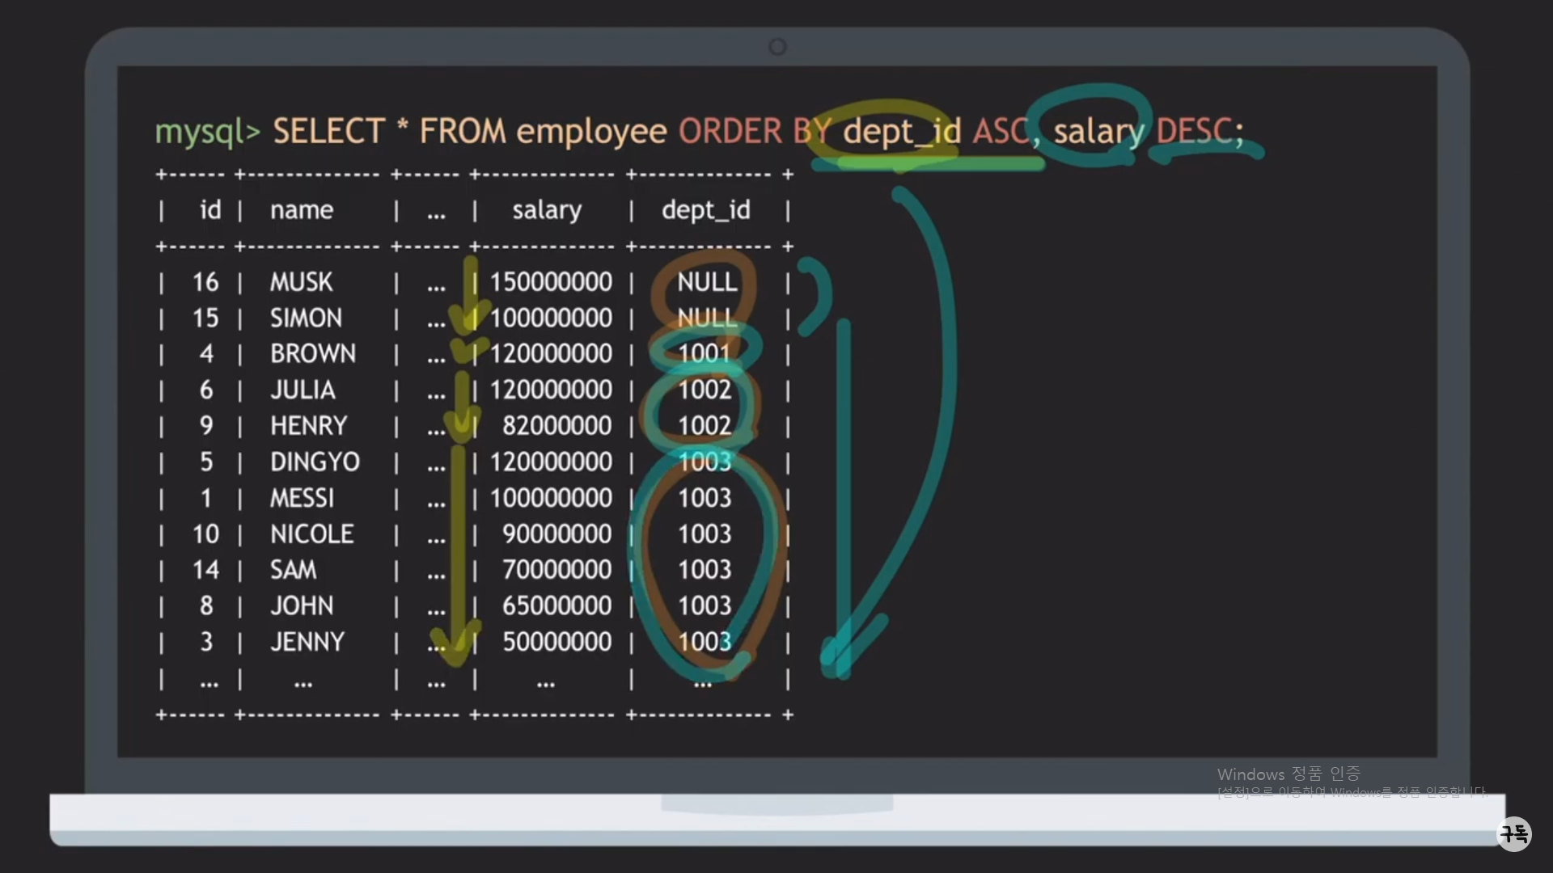The width and height of the screenshot is (1553, 873).
Task: Click the circled salary in query
Action: pos(1098,131)
